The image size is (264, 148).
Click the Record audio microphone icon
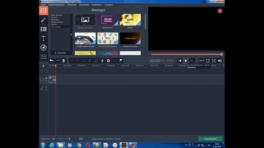tap(102, 61)
